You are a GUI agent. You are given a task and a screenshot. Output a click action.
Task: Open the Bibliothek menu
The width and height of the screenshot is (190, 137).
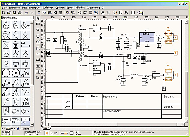point(80,8)
